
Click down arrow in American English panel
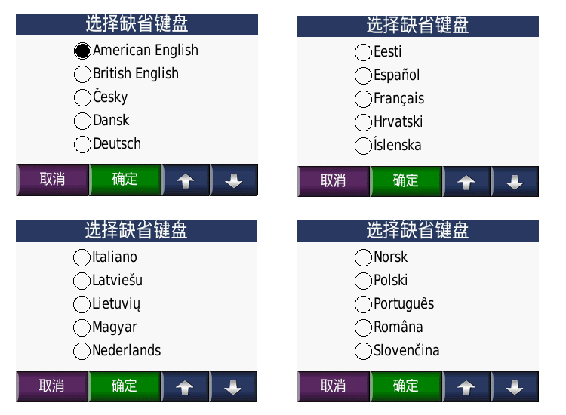click(x=234, y=181)
